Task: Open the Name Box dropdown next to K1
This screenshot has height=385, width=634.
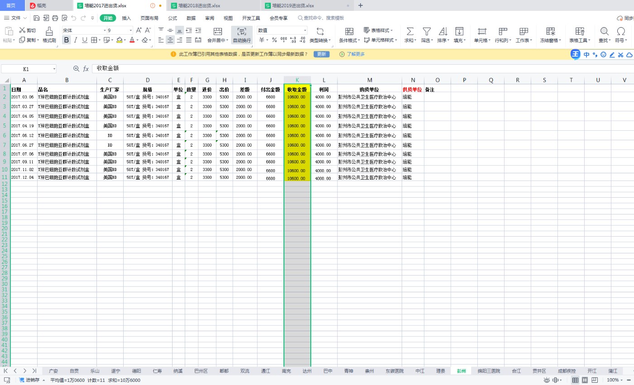Action: [54, 69]
